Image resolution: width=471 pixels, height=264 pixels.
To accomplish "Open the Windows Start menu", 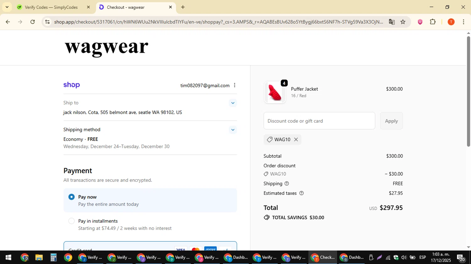I will coord(8,257).
